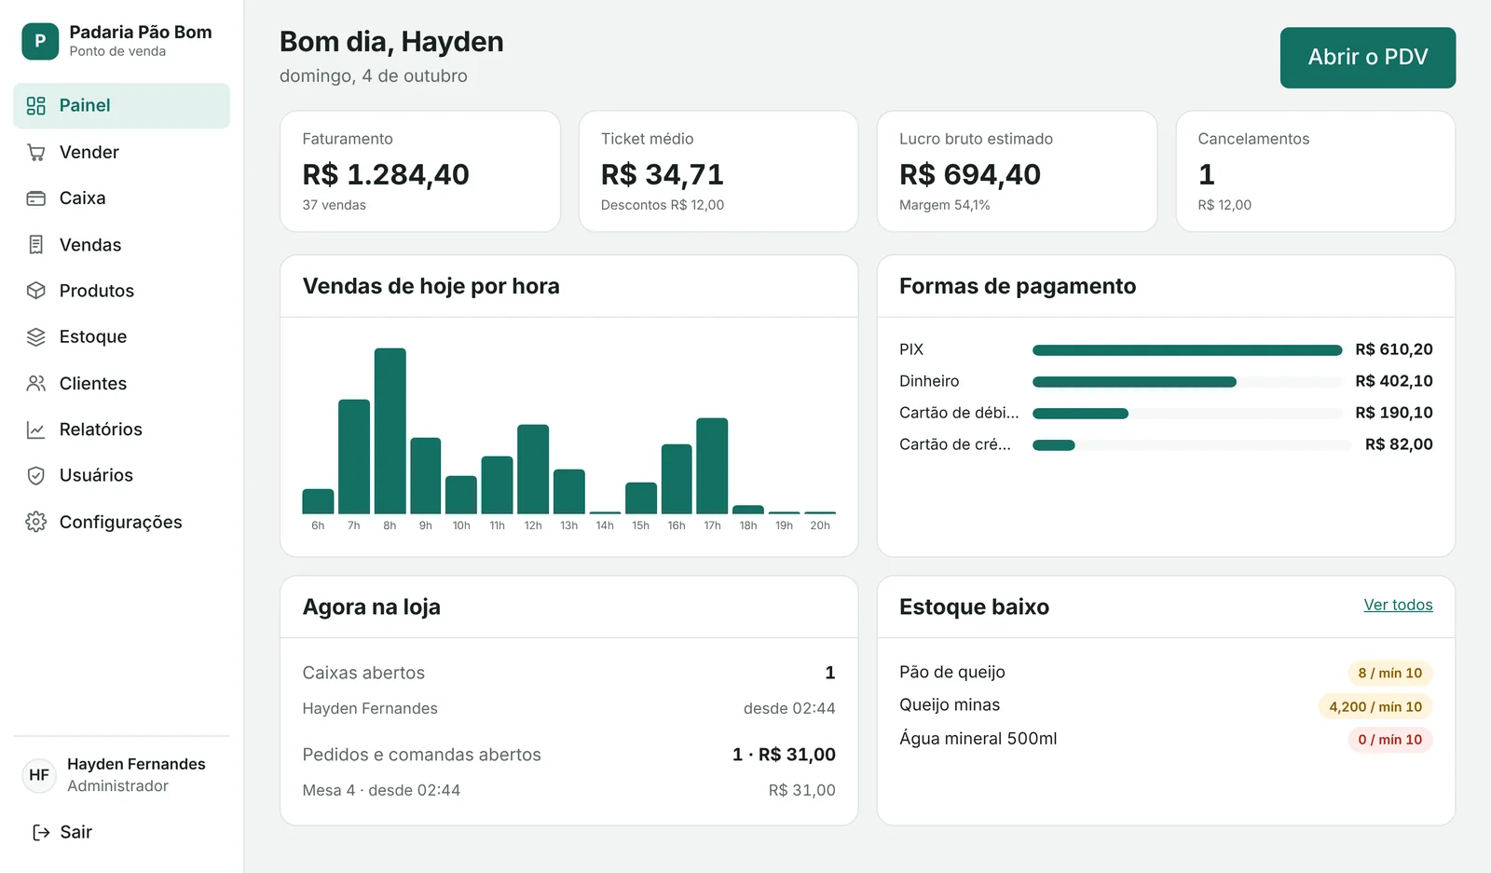Click the Produtos box icon
This screenshot has width=1491, height=873.
pos(36,291)
